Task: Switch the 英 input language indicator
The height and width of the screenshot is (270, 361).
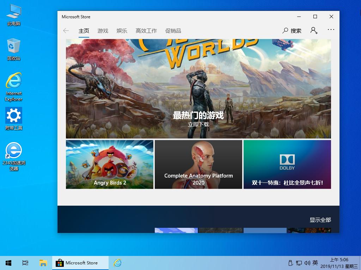Action: coord(315,263)
